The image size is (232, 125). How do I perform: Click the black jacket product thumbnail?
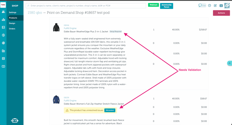[56, 27]
